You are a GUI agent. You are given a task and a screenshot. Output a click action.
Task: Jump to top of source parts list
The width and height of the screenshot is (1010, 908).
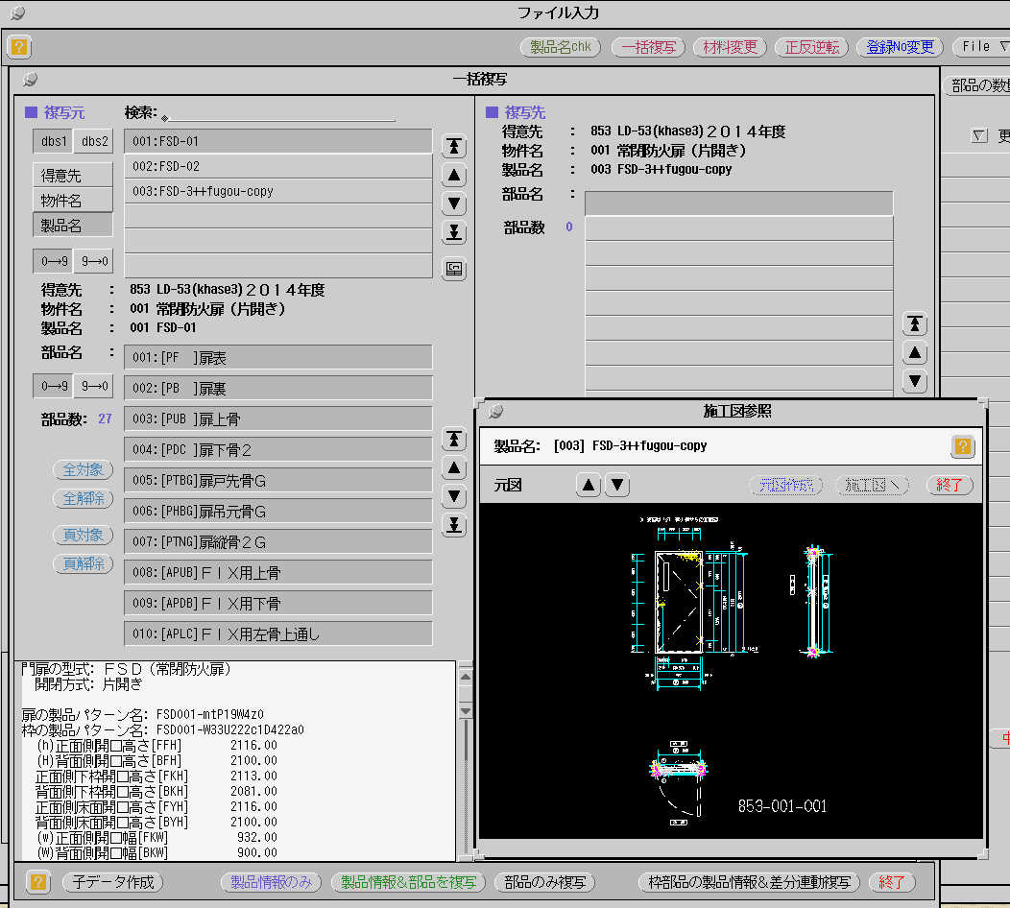coord(454,440)
